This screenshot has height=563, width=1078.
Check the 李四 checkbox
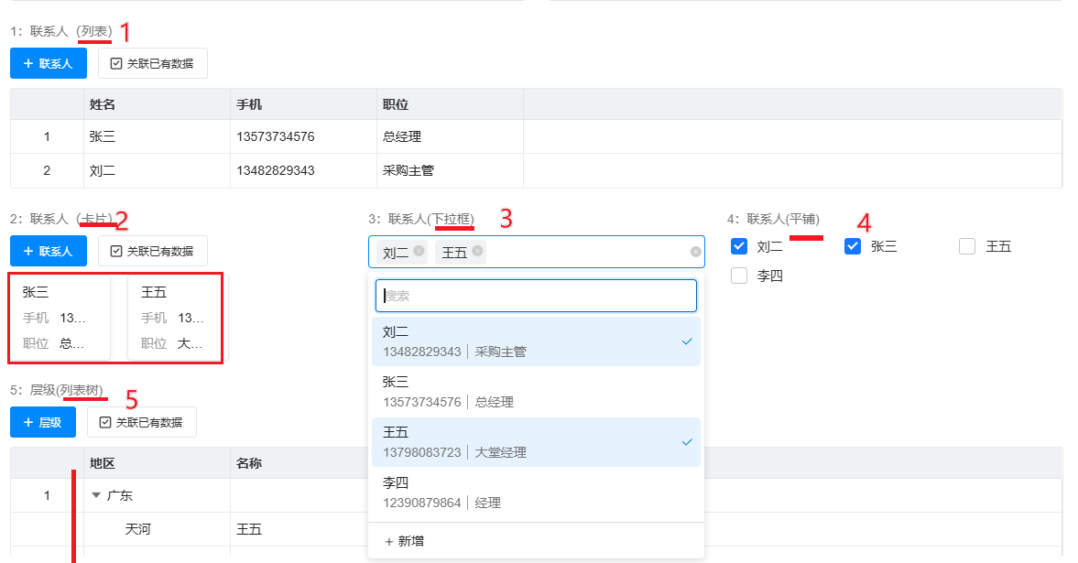(740, 276)
